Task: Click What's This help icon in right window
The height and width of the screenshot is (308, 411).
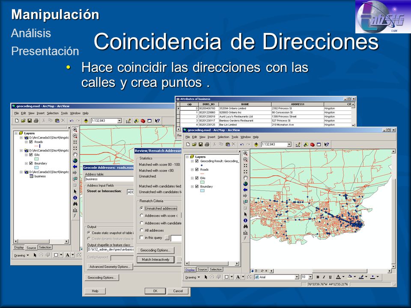Action: tap(326, 145)
